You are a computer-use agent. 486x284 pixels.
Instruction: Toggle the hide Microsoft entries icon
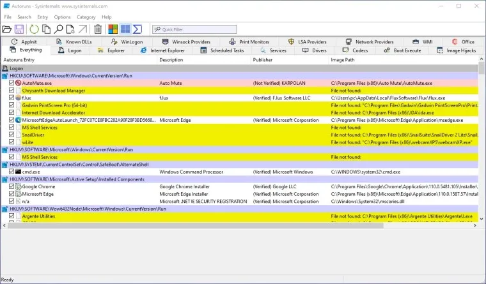click(113, 29)
